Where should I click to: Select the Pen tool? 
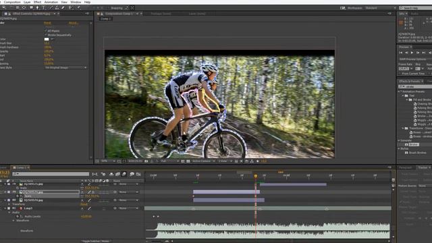pyautogui.click(x=38, y=7)
